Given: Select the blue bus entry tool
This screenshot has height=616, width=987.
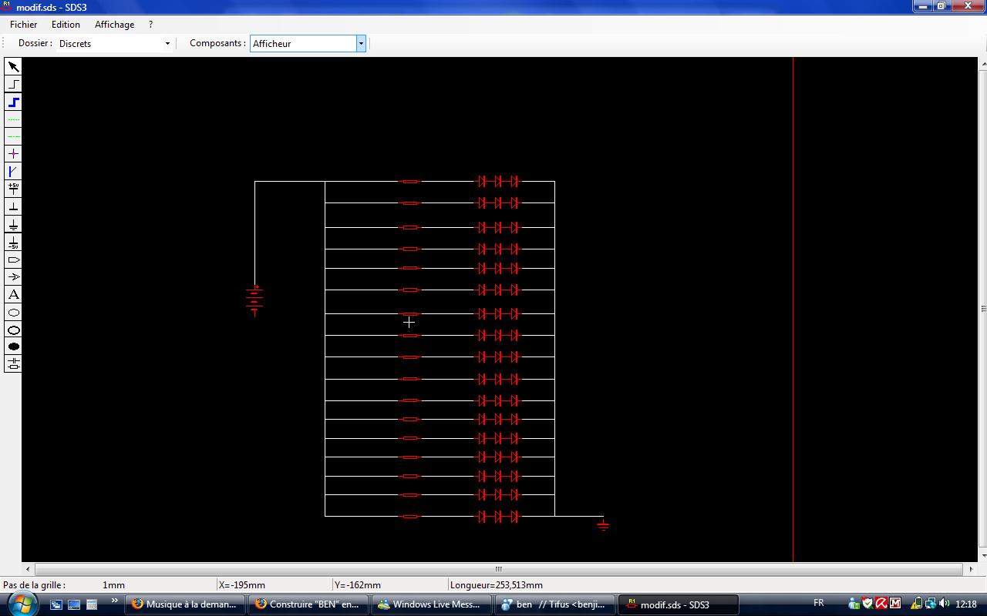Looking at the screenshot, I should point(13,172).
